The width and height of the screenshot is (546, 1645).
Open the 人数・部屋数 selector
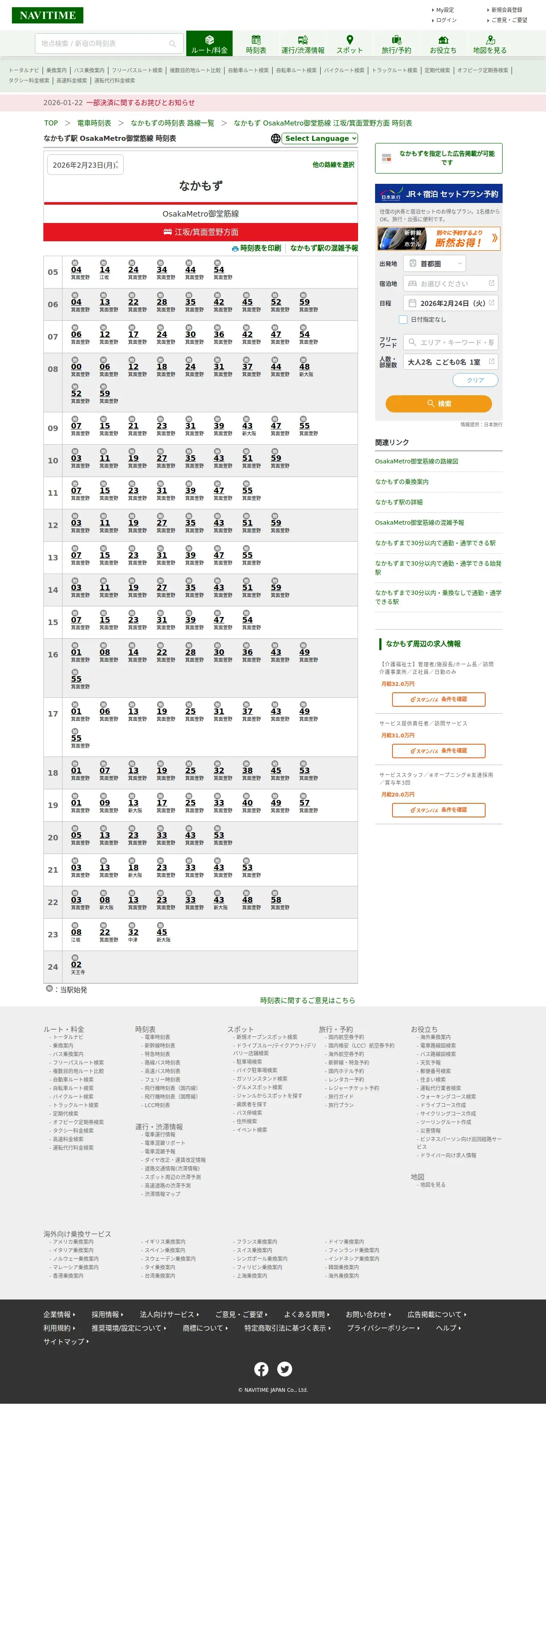coord(450,362)
